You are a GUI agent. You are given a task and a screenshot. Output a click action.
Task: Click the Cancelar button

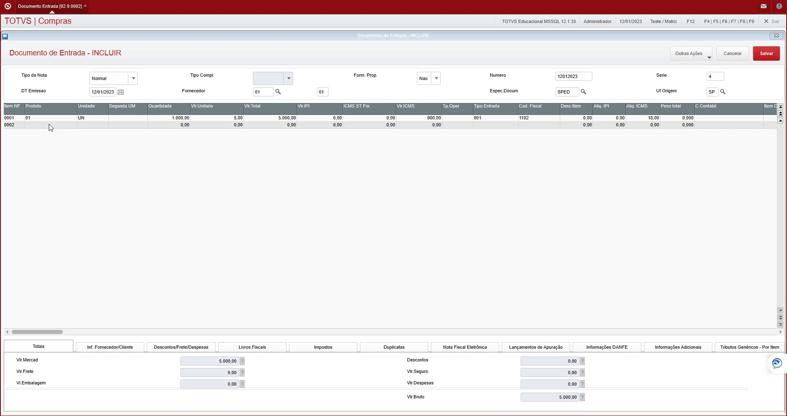(x=732, y=54)
